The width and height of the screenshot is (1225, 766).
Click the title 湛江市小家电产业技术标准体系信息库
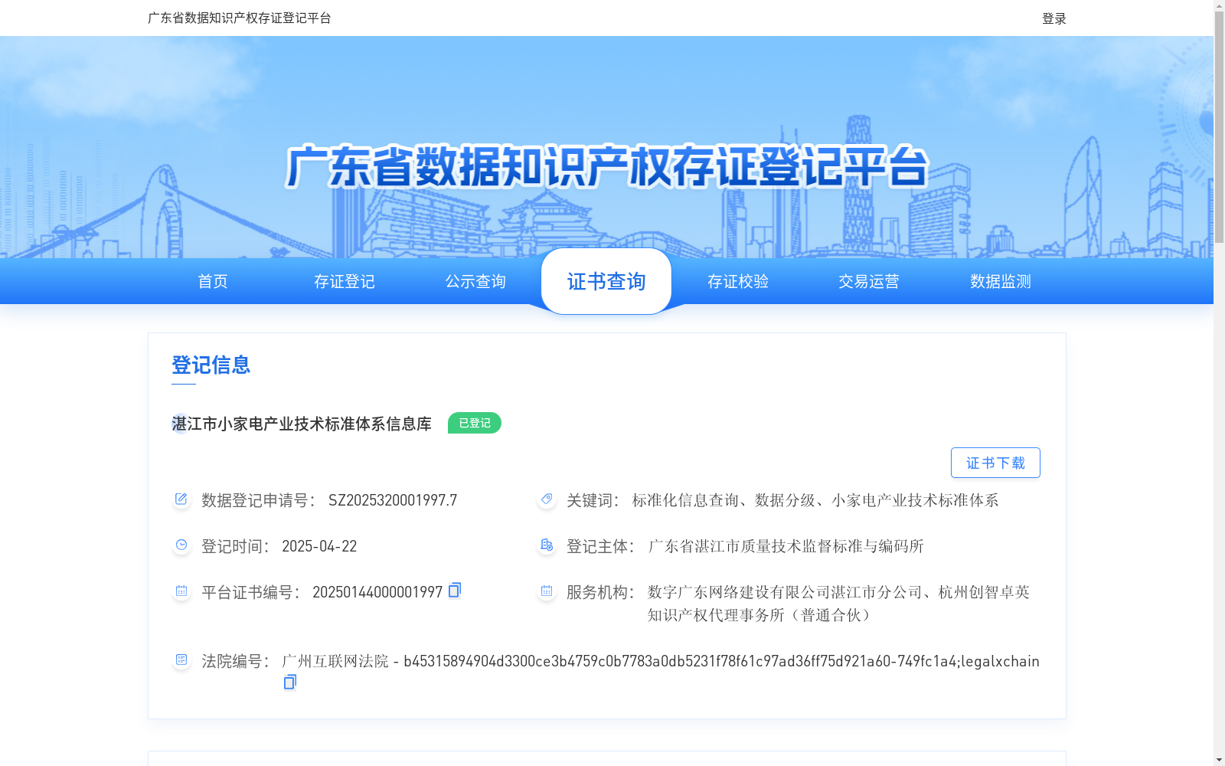(x=302, y=424)
